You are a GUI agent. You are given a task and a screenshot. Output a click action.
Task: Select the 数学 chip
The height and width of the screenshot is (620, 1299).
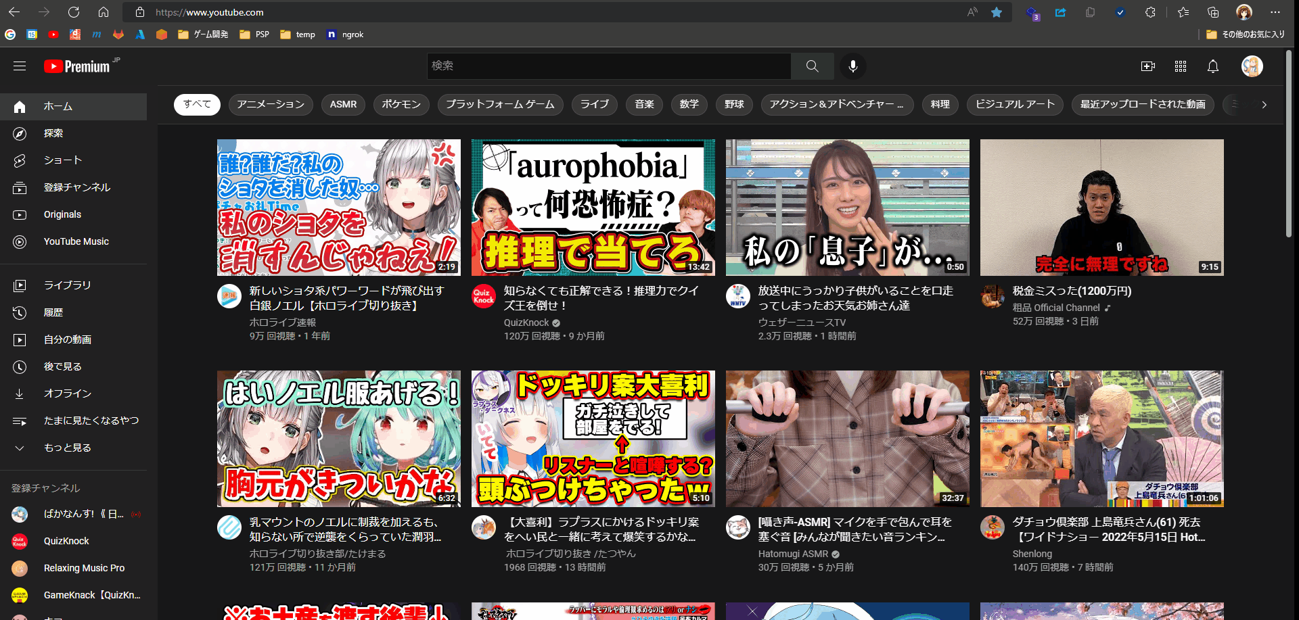(689, 105)
